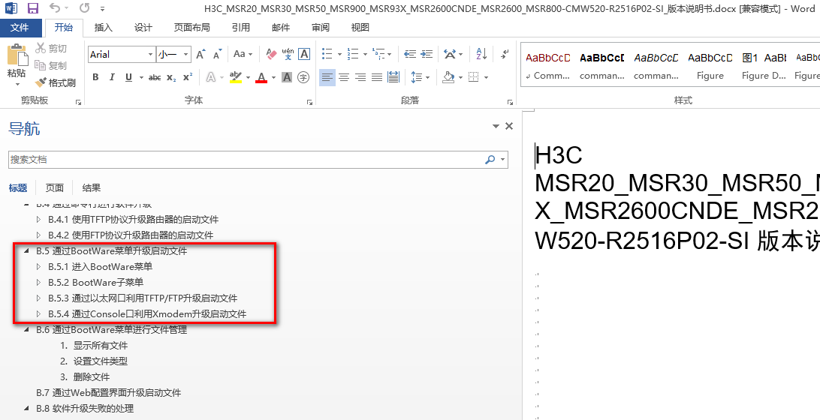Apply yellow text highlight color

235,77
